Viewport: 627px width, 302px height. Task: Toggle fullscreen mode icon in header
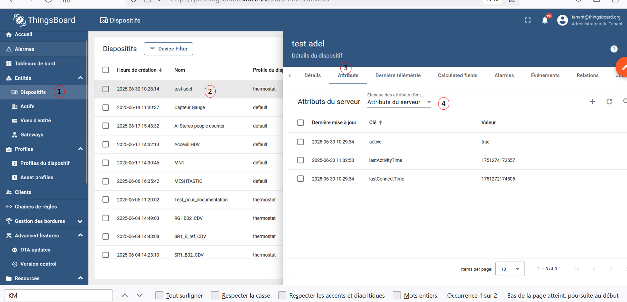click(x=528, y=20)
